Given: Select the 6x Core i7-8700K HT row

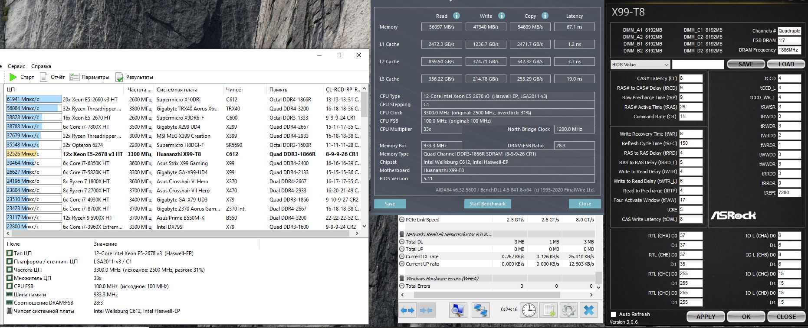Looking at the screenshot, I should (x=183, y=208).
